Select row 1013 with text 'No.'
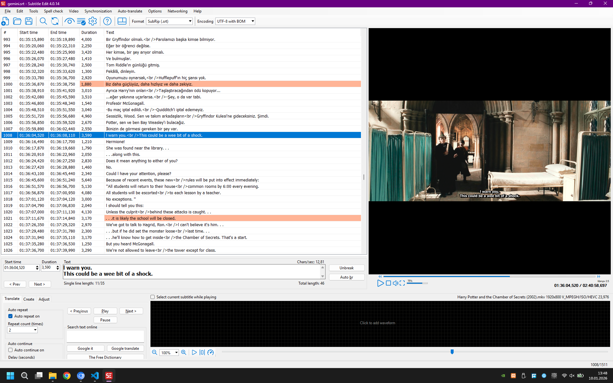Viewport: 613px width, 383px height. [181, 167]
